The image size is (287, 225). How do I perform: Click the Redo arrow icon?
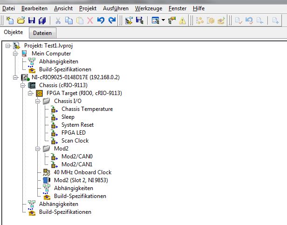(112, 20)
